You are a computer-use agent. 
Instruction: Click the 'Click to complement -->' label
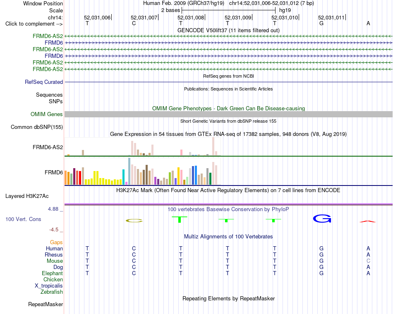click(34, 24)
